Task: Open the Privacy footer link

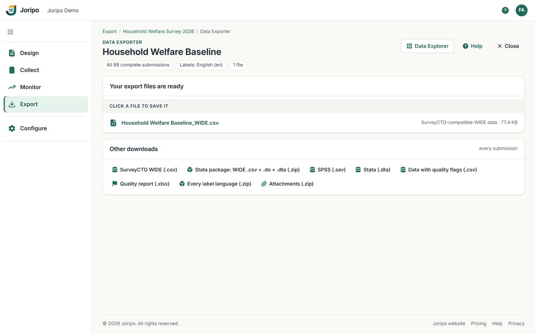Action: [516, 324]
